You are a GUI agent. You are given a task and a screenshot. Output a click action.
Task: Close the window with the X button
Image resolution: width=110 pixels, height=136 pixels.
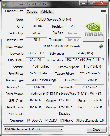tap(101, 3)
